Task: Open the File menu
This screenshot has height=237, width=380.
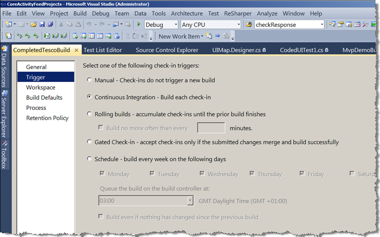Action: [7, 14]
